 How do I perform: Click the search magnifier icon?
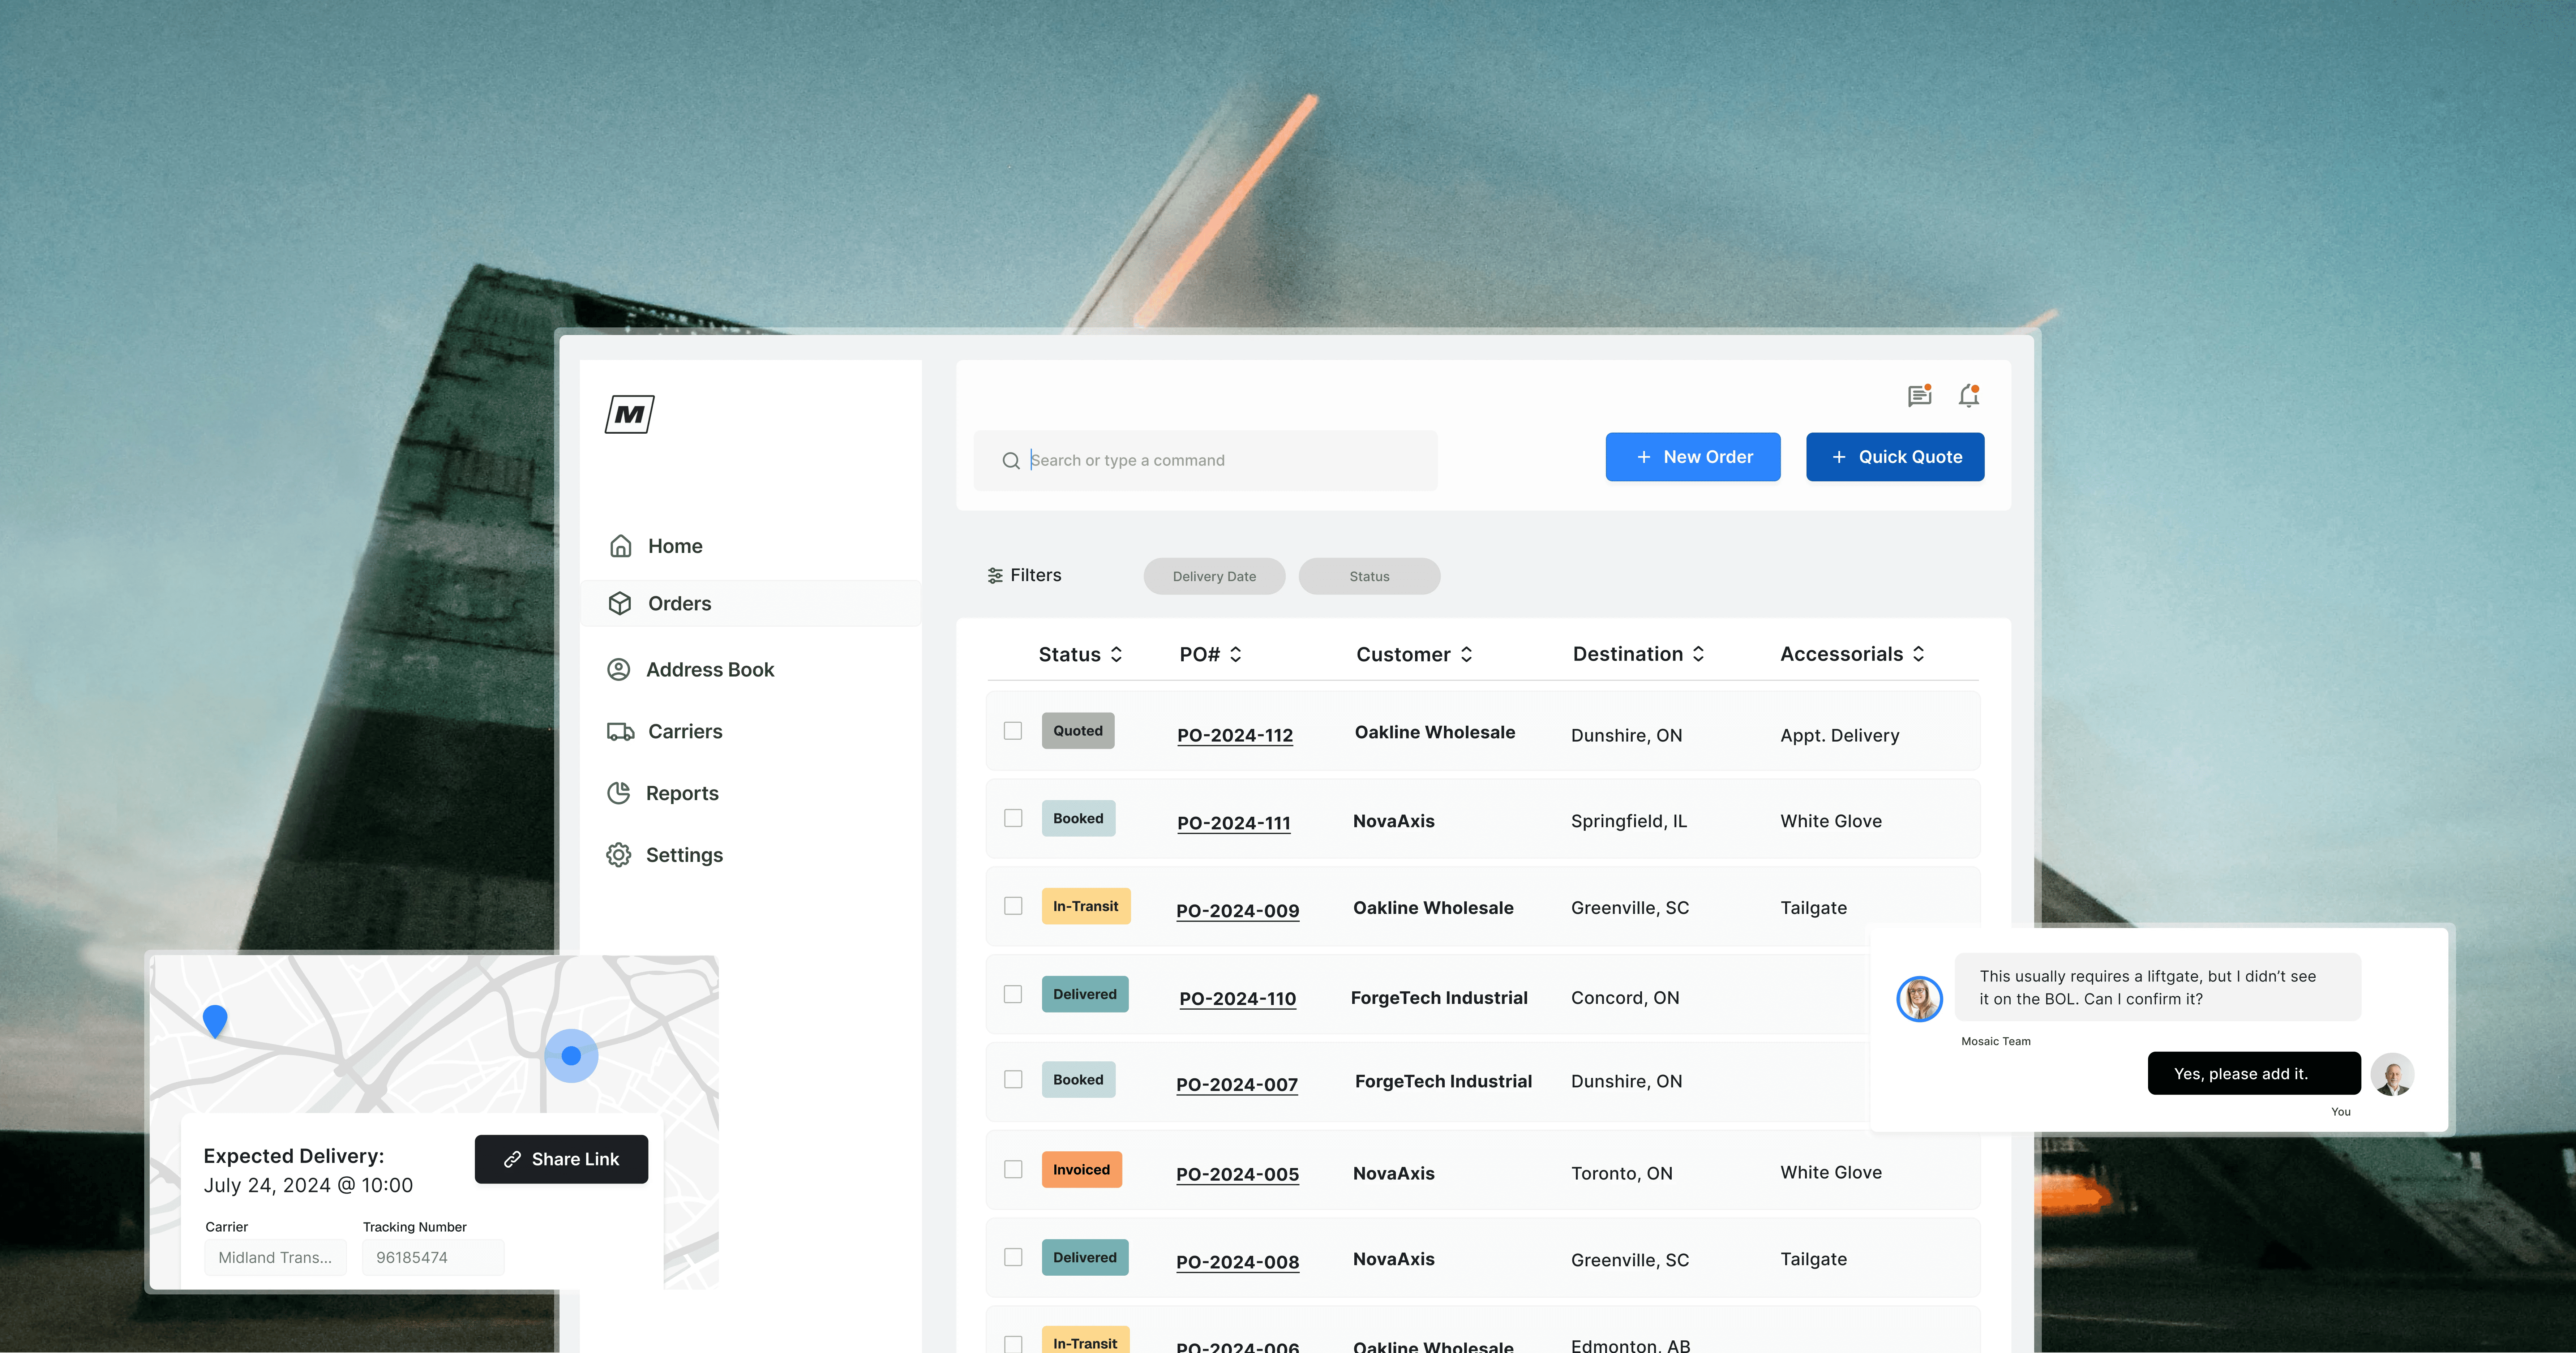[1011, 460]
